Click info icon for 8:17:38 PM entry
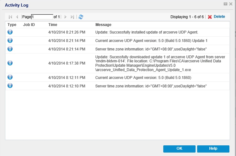Screen dimensions: 236x156 point(10,63)
